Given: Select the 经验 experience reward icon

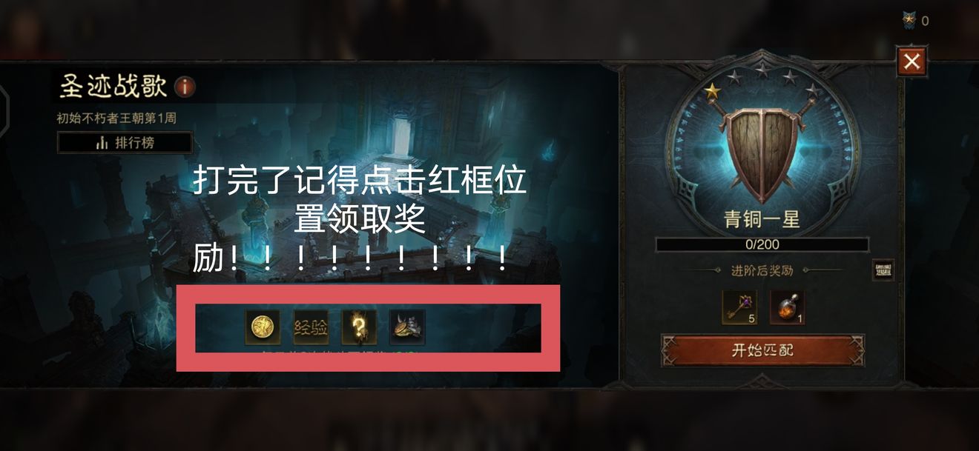Looking at the screenshot, I should coord(311,327).
